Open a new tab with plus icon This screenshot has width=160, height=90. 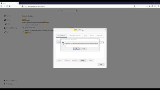tap(20, 3)
